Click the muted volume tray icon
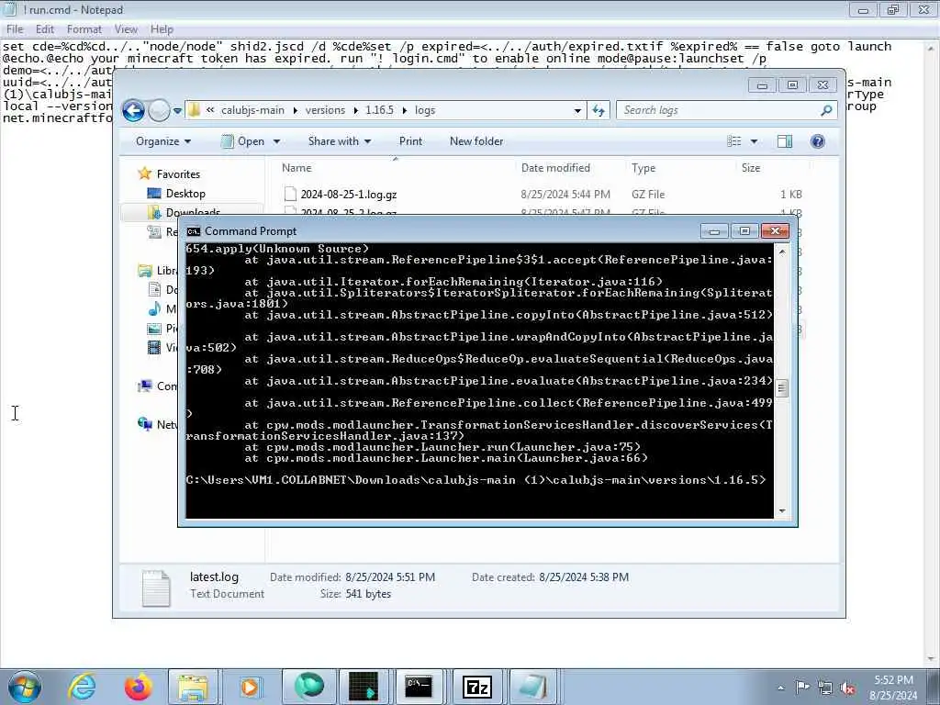 [x=847, y=688]
